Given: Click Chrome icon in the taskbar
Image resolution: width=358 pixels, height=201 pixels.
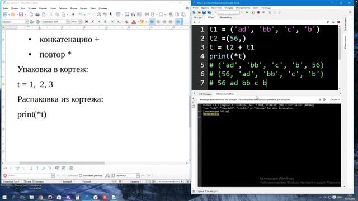Looking at the screenshot, I should click(x=41, y=197).
